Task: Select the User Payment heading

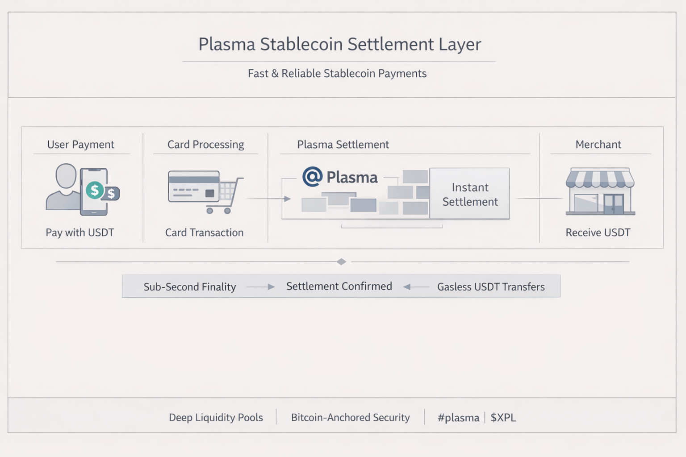Action: (81, 145)
